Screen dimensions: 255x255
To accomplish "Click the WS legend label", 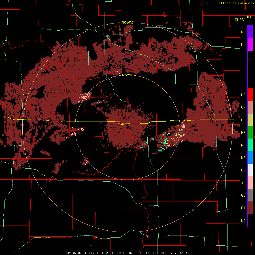I will click(x=243, y=158).
